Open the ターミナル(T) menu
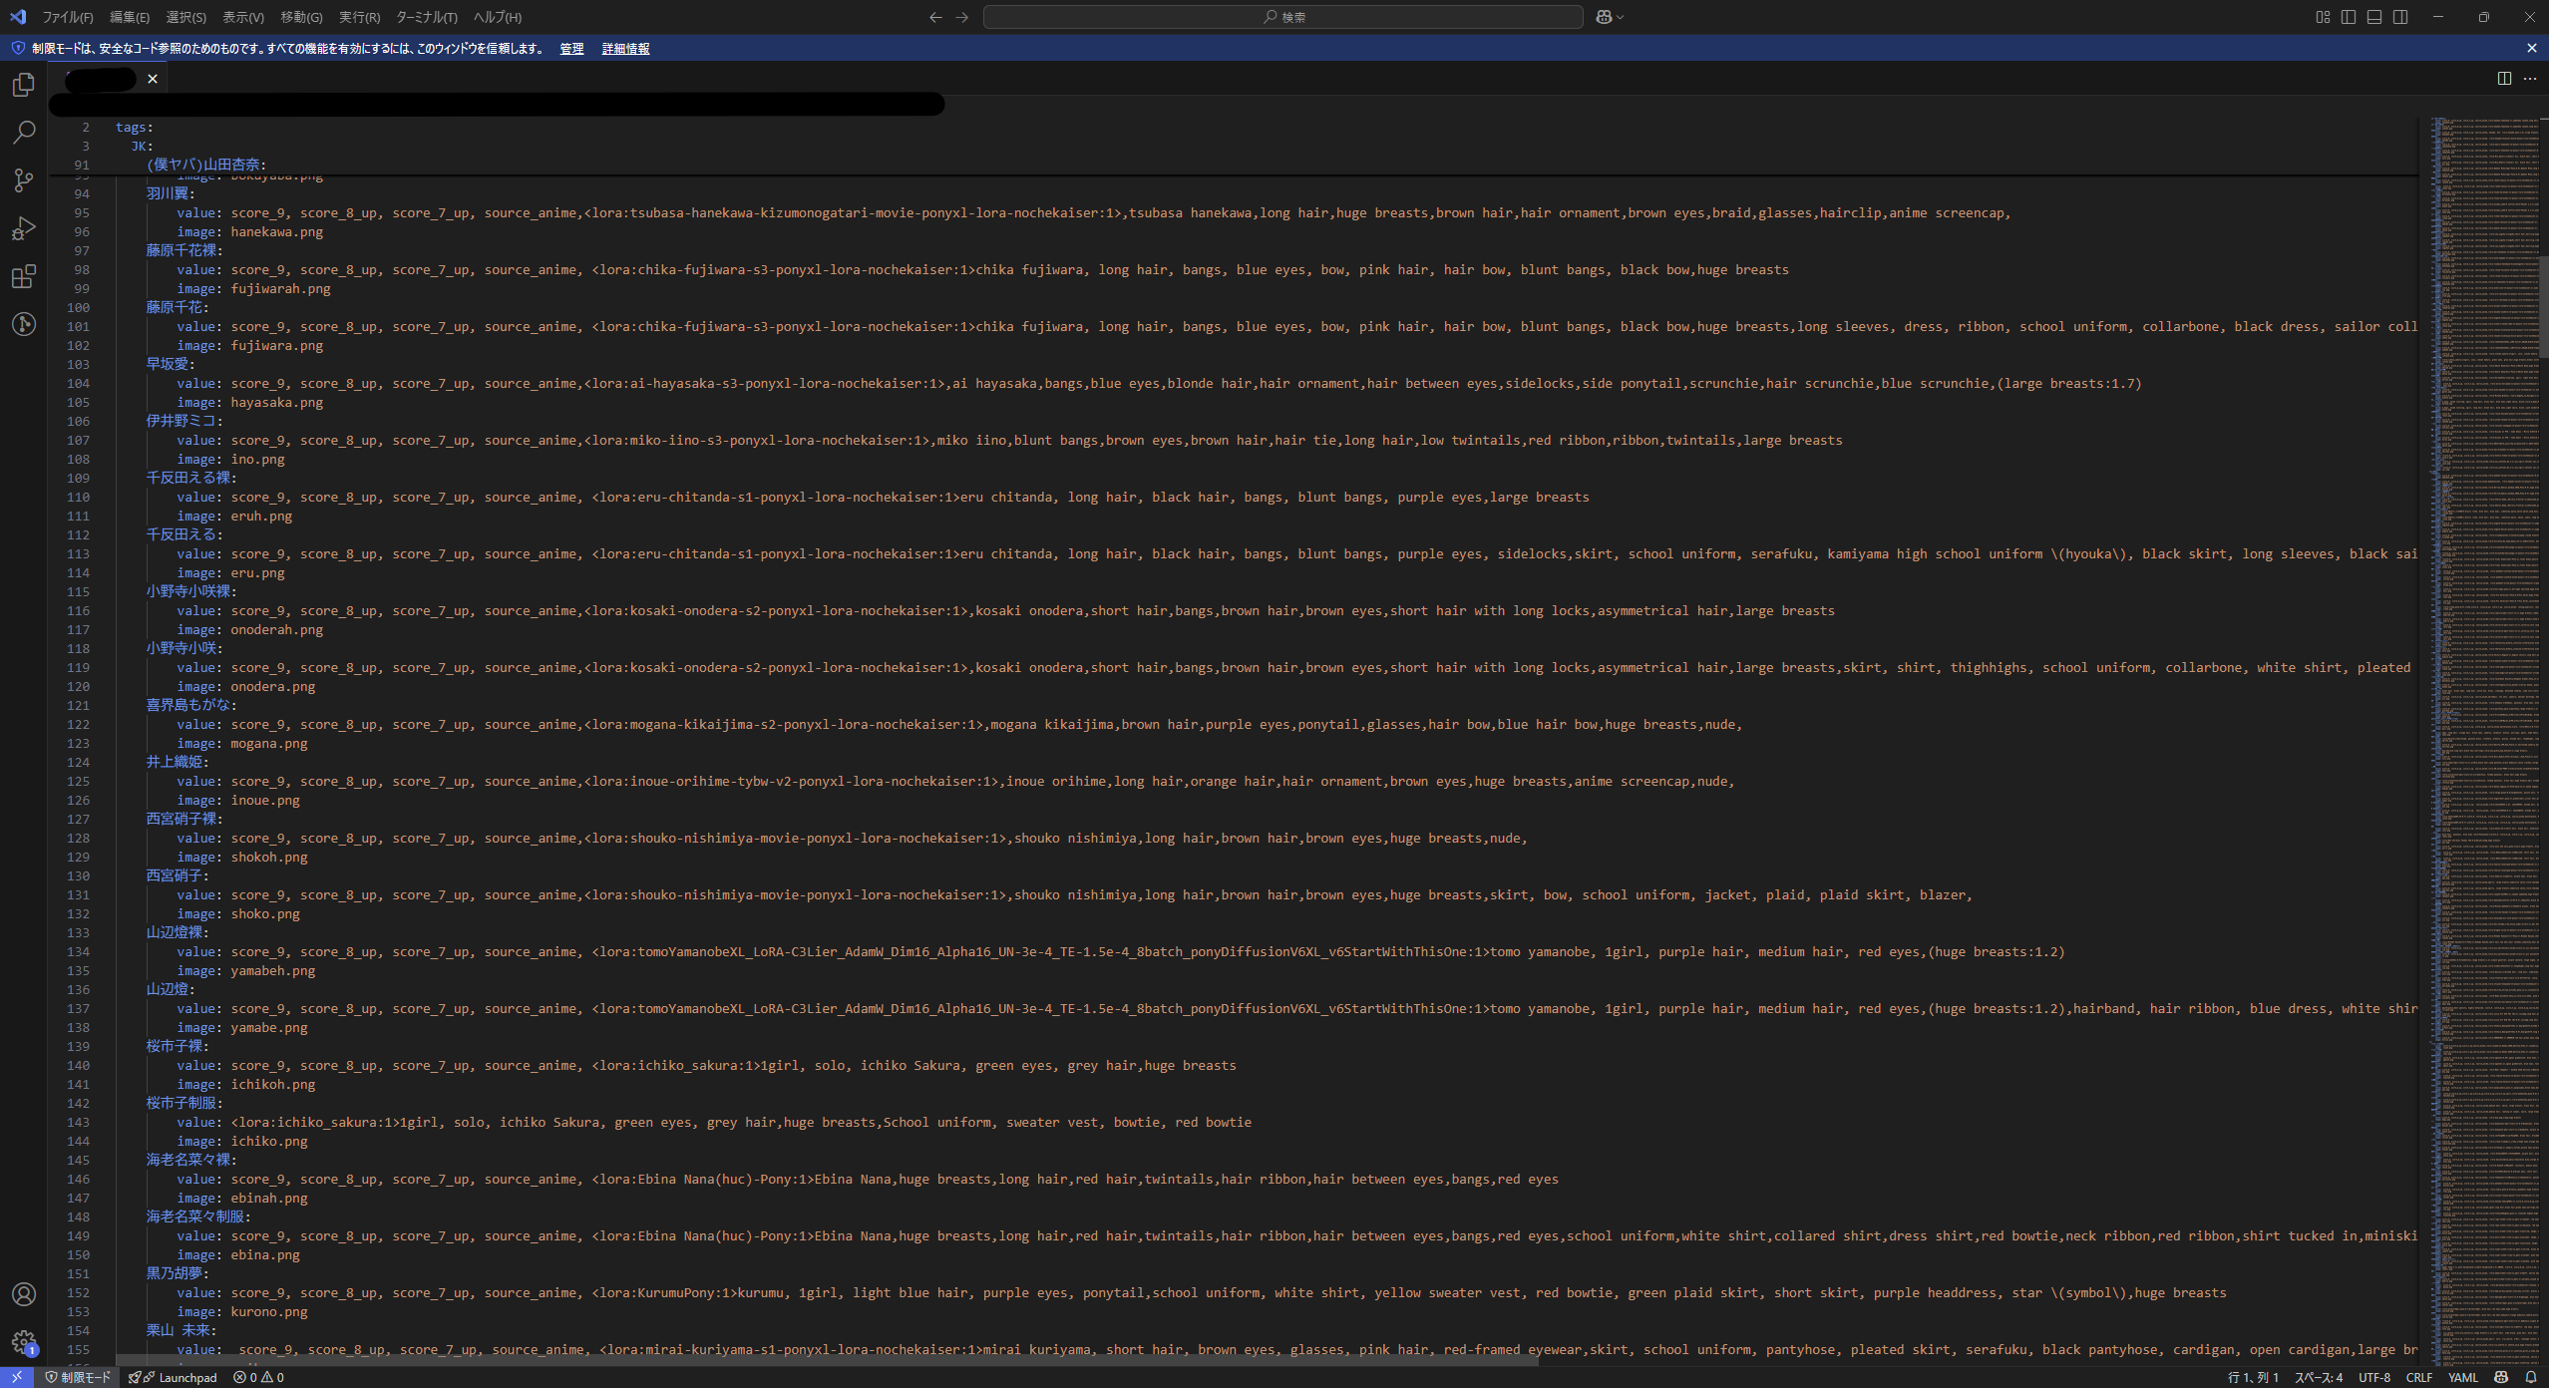The height and width of the screenshot is (1388, 2549). point(426,17)
